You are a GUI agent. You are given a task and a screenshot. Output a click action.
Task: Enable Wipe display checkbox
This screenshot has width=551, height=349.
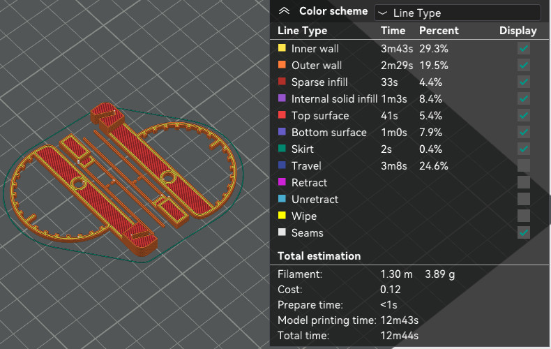(524, 216)
